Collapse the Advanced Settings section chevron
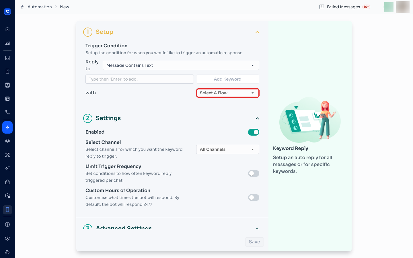The width and height of the screenshot is (413, 258). point(257,228)
